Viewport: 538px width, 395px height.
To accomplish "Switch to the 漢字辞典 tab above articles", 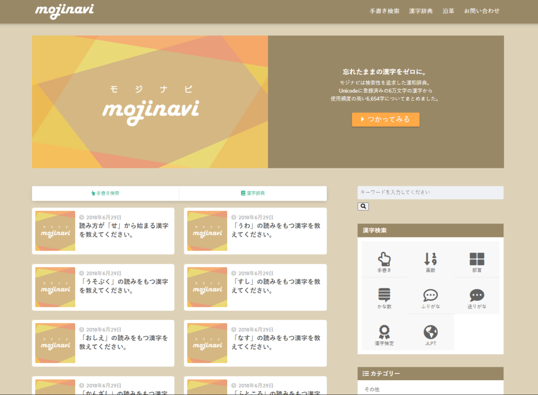I will (253, 193).
